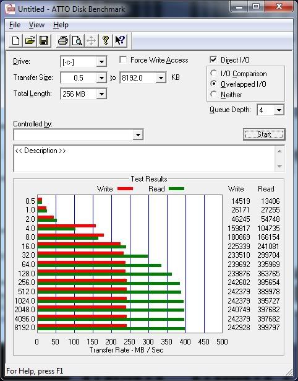This screenshot has height=381, width=298.
Task: Choose the Neither radio option
Action: pyautogui.click(x=214, y=94)
